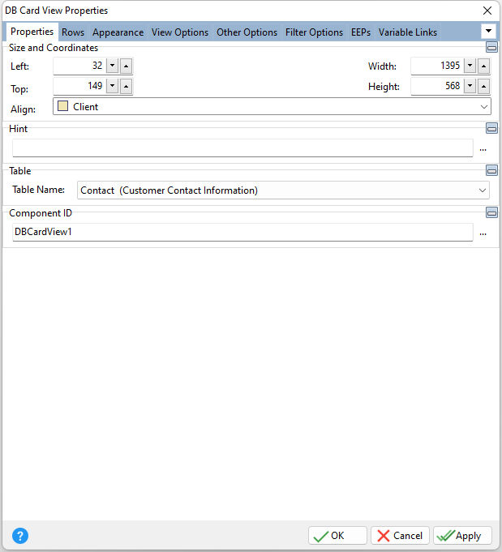Collapse the Component ID section
Screen dimensions: 502x552
click(491, 212)
